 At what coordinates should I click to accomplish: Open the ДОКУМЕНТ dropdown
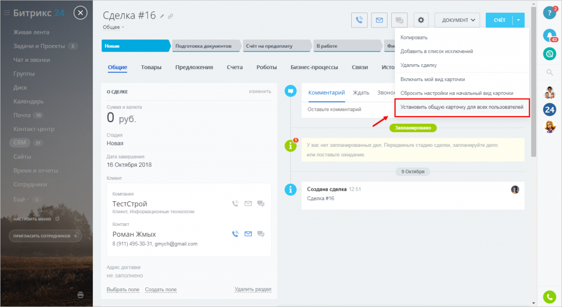click(x=458, y=20)
